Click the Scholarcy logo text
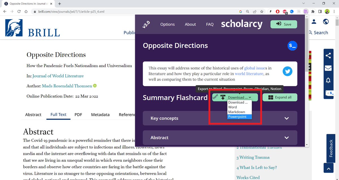339x180 pixels. tap(242, 24)
